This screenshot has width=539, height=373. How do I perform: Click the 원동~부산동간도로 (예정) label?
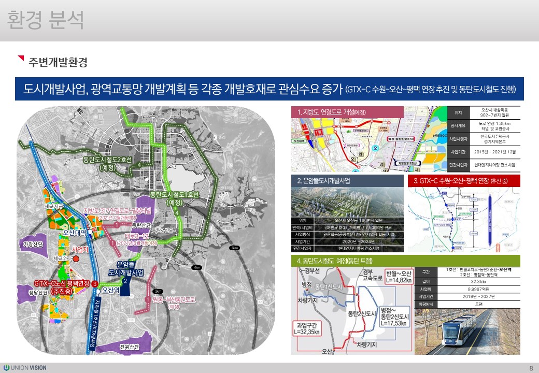[x=174, y=303]
